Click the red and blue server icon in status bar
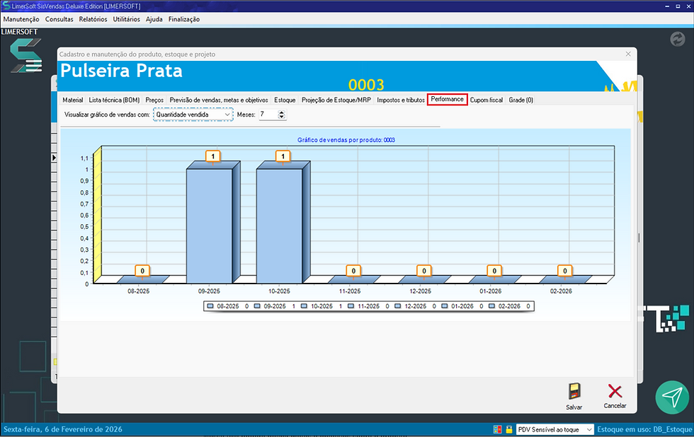The width and height of the screenshot is (694, 437). click(497, 429)
